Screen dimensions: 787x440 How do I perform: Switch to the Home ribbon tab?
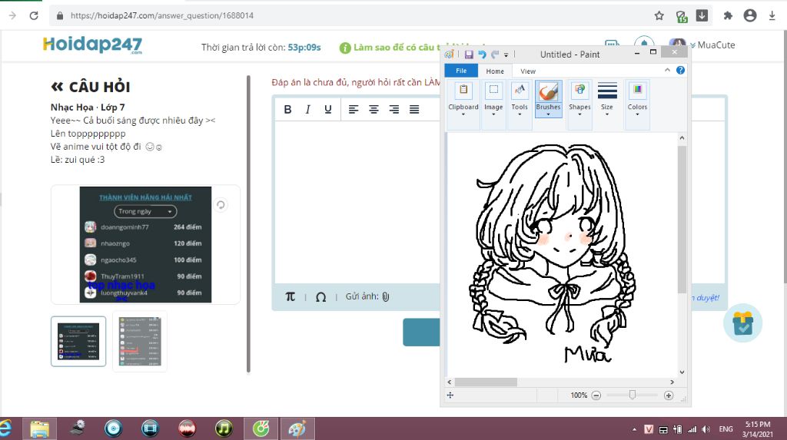pyautogui.click(x=495, y=71)
